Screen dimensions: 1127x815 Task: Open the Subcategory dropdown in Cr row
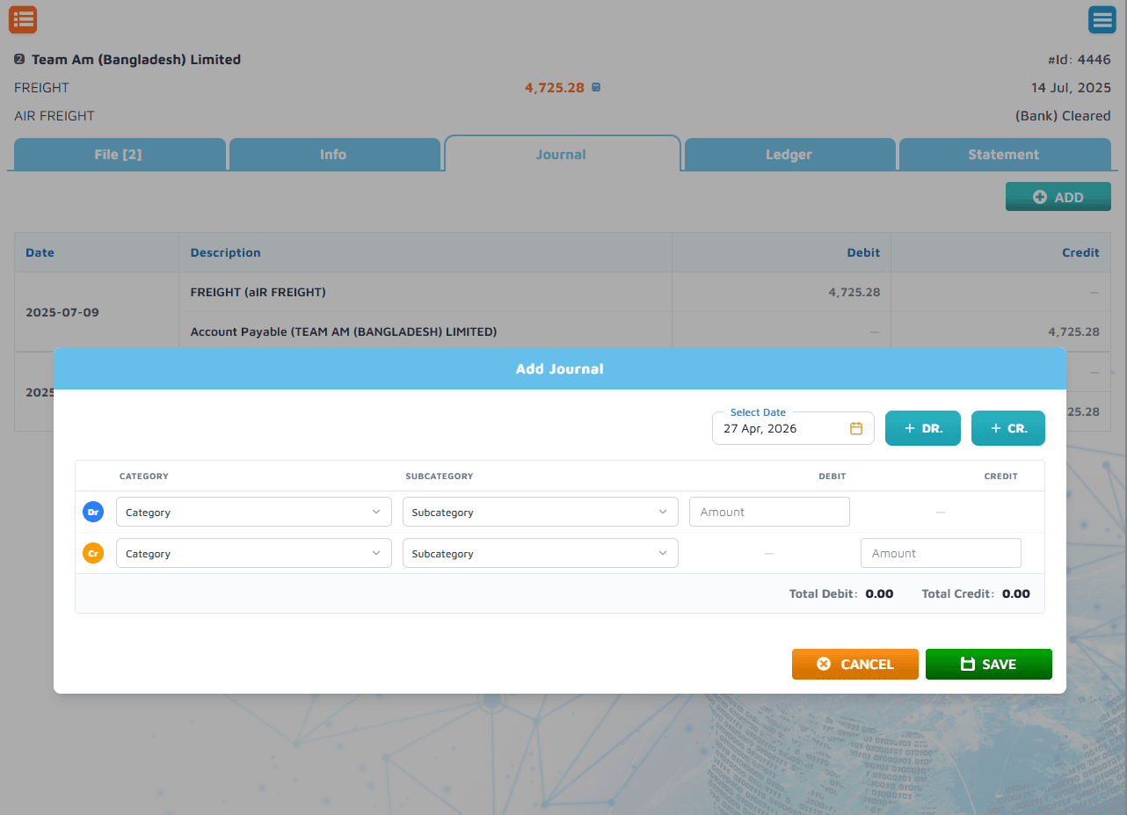click(541, 553)
